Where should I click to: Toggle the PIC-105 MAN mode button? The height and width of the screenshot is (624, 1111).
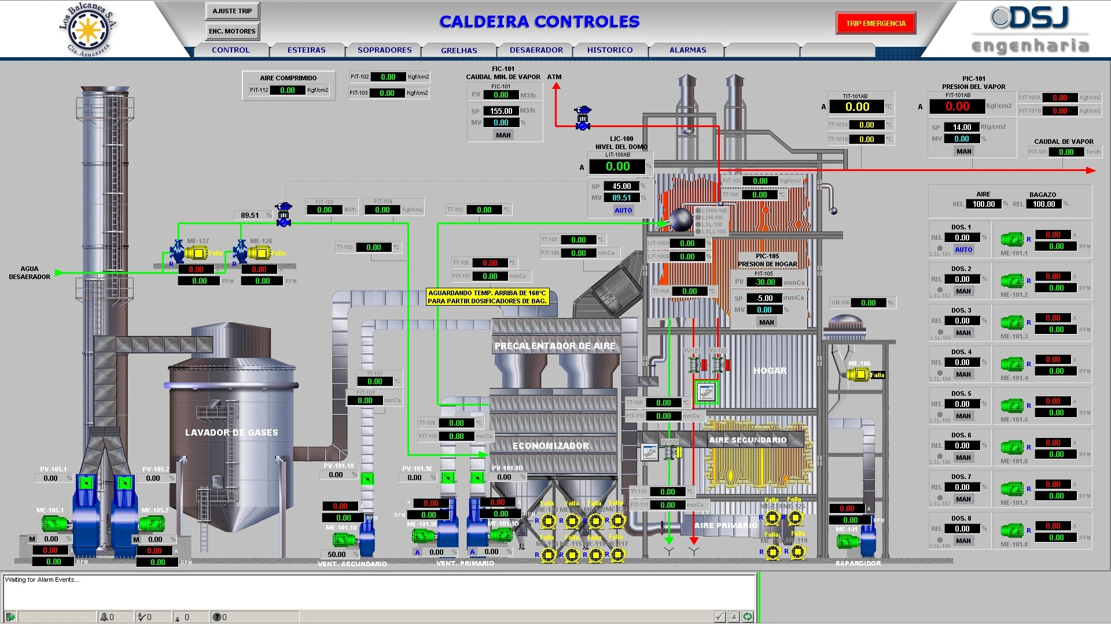coord(766,322)
